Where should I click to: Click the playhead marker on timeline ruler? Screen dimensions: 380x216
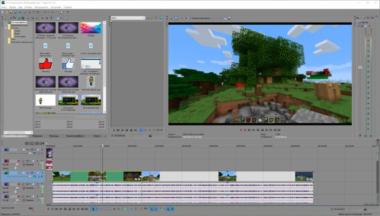coord(102,146)
